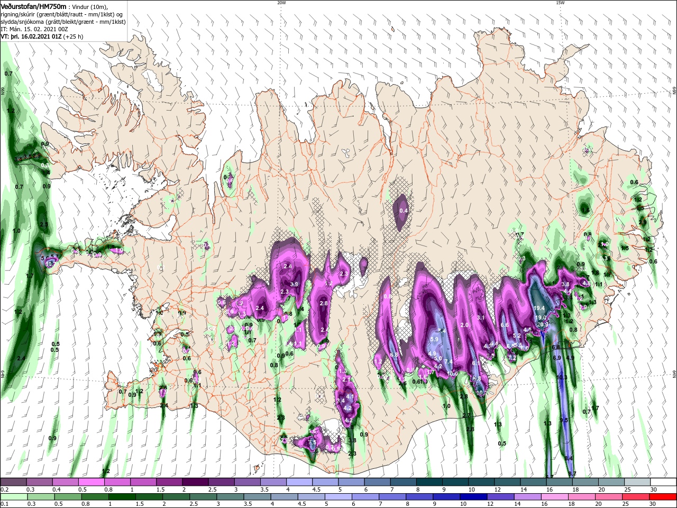Click the '6.6' snowfall value
The height and width of the screenshot is (508, 677).
click(x=504, y=325)
